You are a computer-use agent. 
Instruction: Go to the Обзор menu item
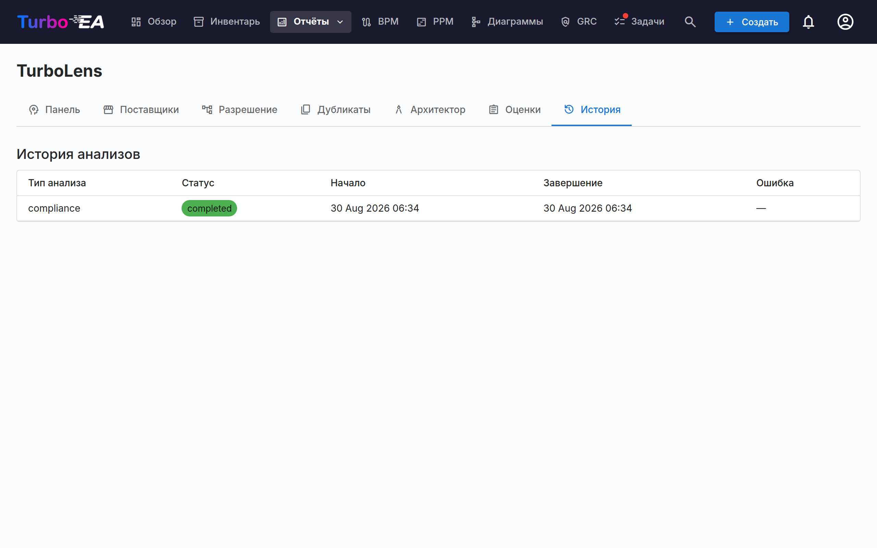(154, 22)
